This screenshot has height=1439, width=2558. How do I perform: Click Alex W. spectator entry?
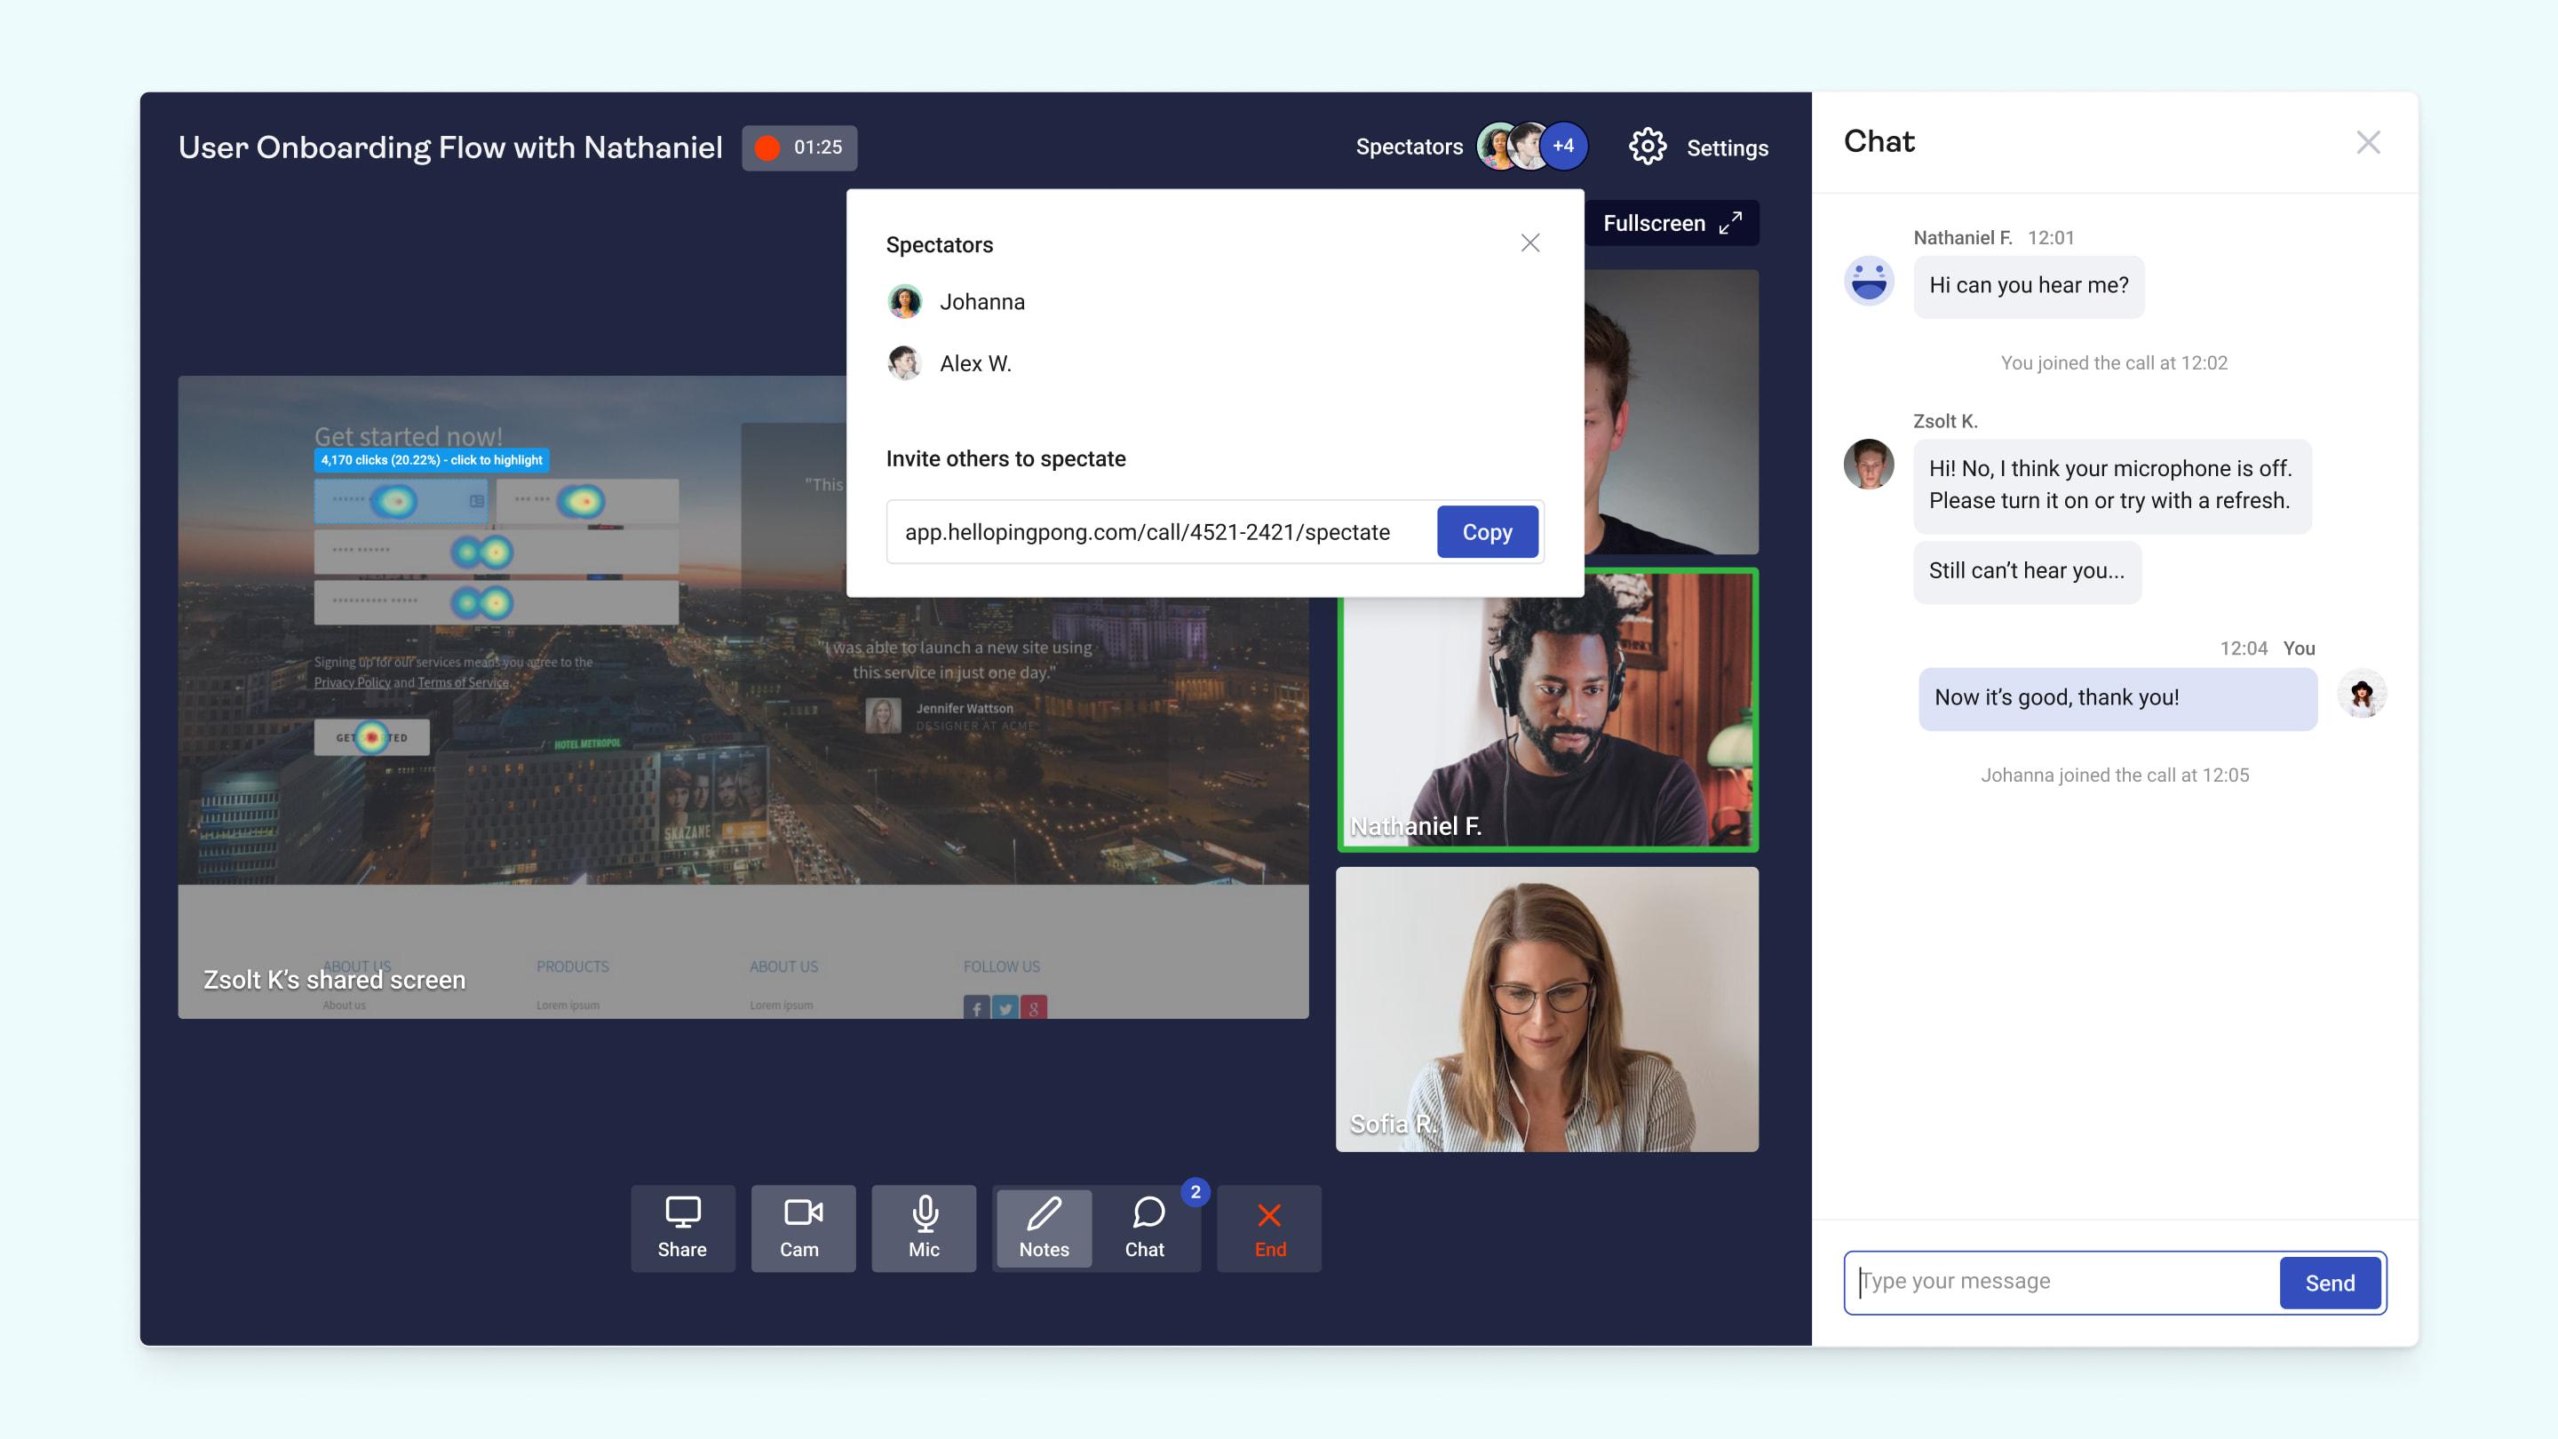(x=977, y=363)
